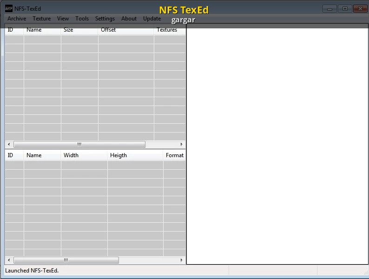Expand the View menu
369x279 pixels.
click(x=63, y=19)
